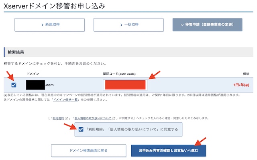Open the 利用規約 link above agreement box
The width and height of the screenshot is (257, 160).
tap(58, 118)
